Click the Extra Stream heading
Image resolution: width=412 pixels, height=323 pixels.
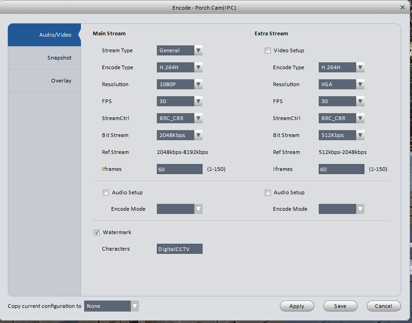coord(271,33)
